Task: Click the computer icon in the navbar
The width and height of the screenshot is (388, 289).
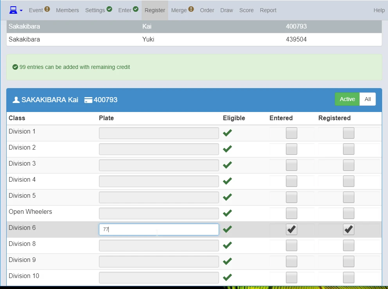Action: [13, 10]
